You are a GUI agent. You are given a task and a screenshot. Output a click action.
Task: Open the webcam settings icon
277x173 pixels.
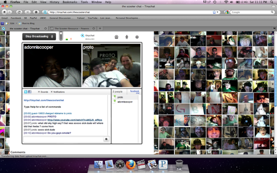coord(116,37)
